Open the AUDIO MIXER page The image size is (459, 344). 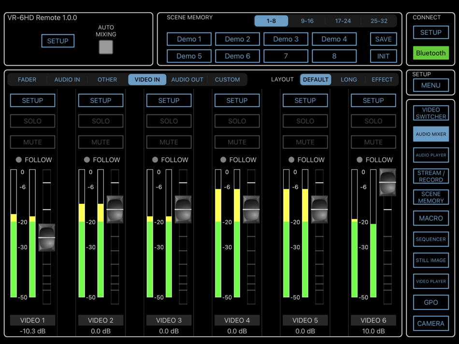[431, 134]
